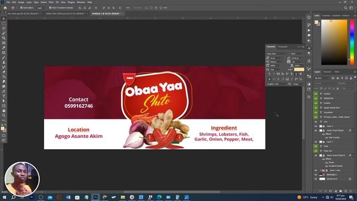The height and width of the screenshot is (201, 357).
Task: Select the Horizontal Type tool
Action: tap(3, 96)
